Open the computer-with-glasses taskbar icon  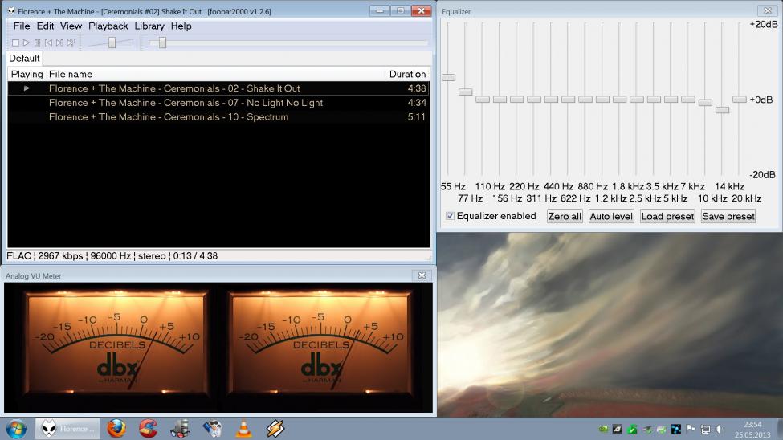tap(180, 429)
